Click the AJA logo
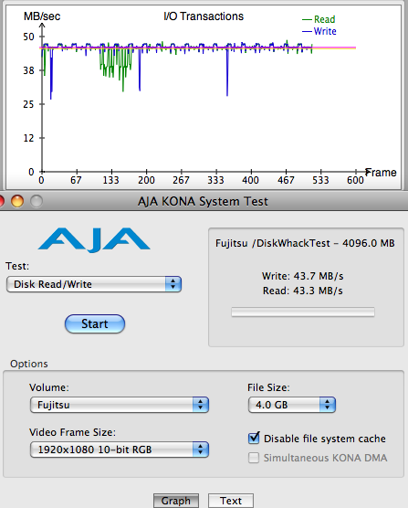 click(x=94, y=239)
